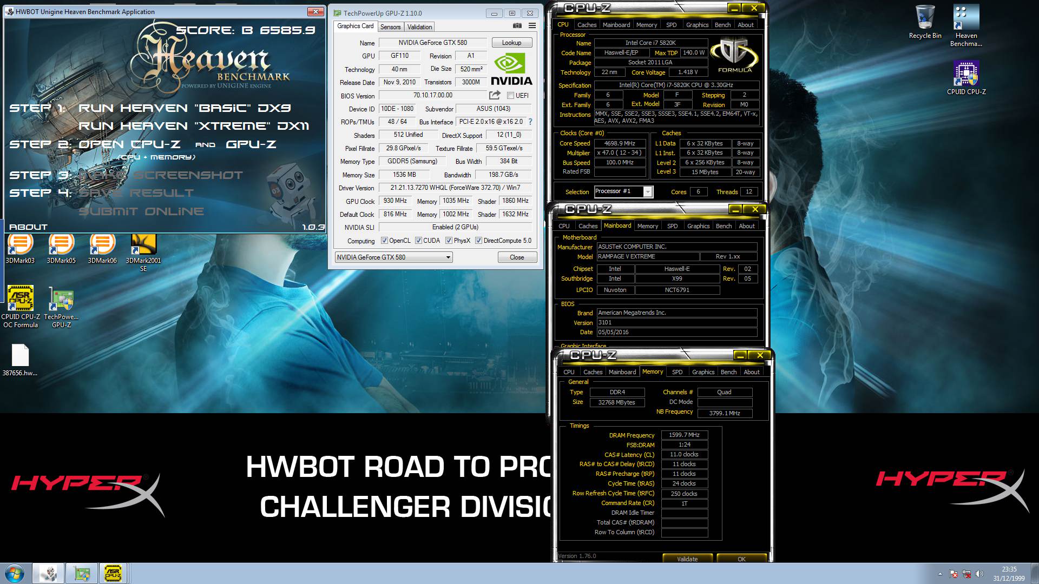Viewport: 1039px width, 584px height.
Task: Switch to GPU-Z Sensors tab
Action: point(390,26)
